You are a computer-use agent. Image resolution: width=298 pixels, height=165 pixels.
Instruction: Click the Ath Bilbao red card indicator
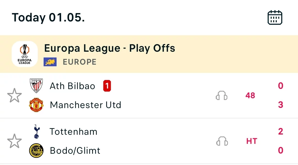[107, 86]
